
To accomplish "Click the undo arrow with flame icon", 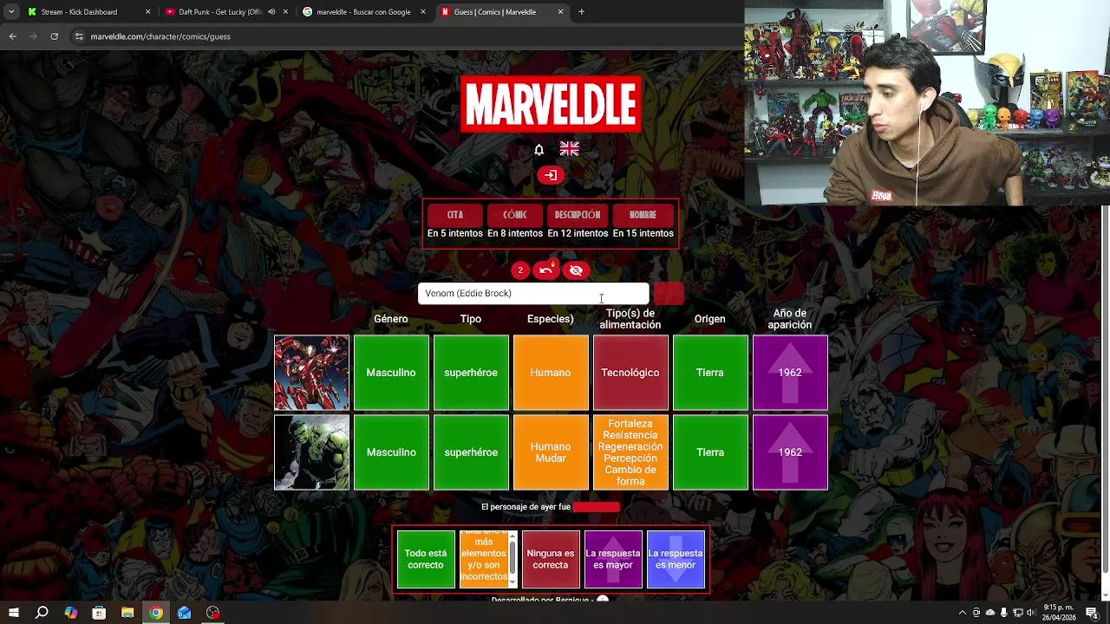I will 546,270.
